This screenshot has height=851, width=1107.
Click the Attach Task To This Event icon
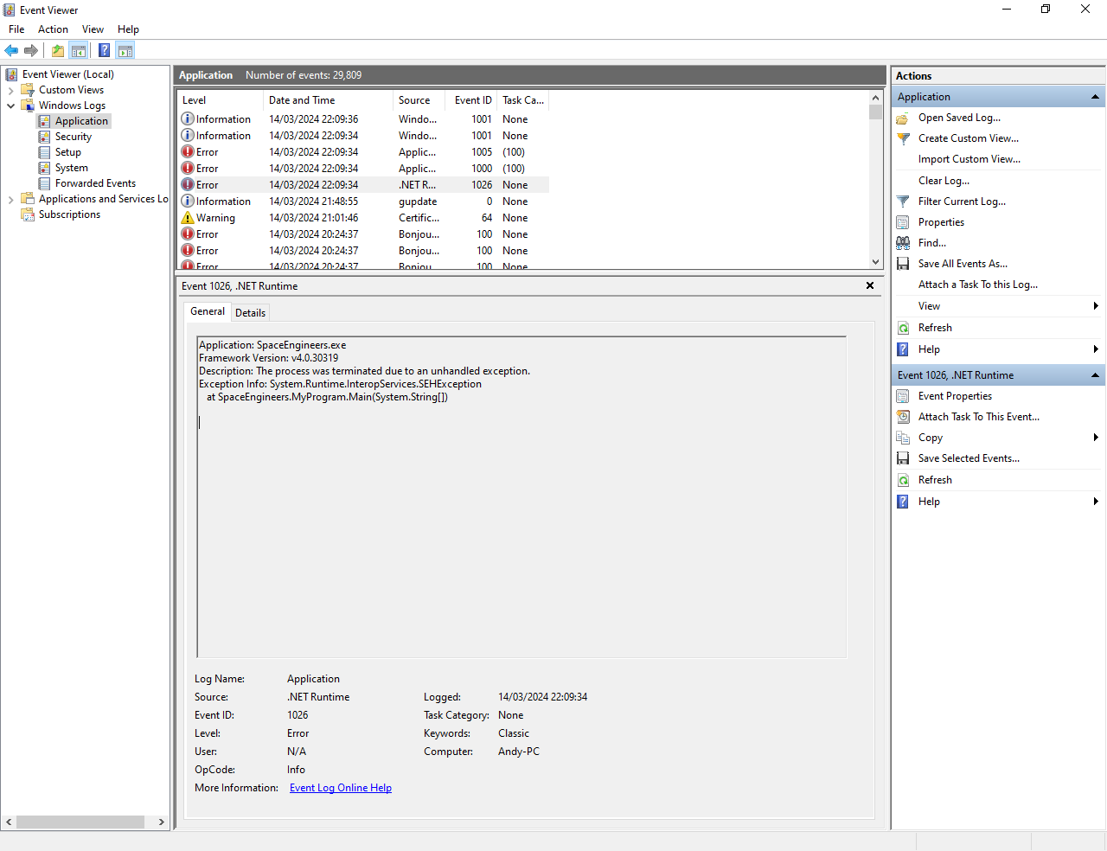click(903, 417)
